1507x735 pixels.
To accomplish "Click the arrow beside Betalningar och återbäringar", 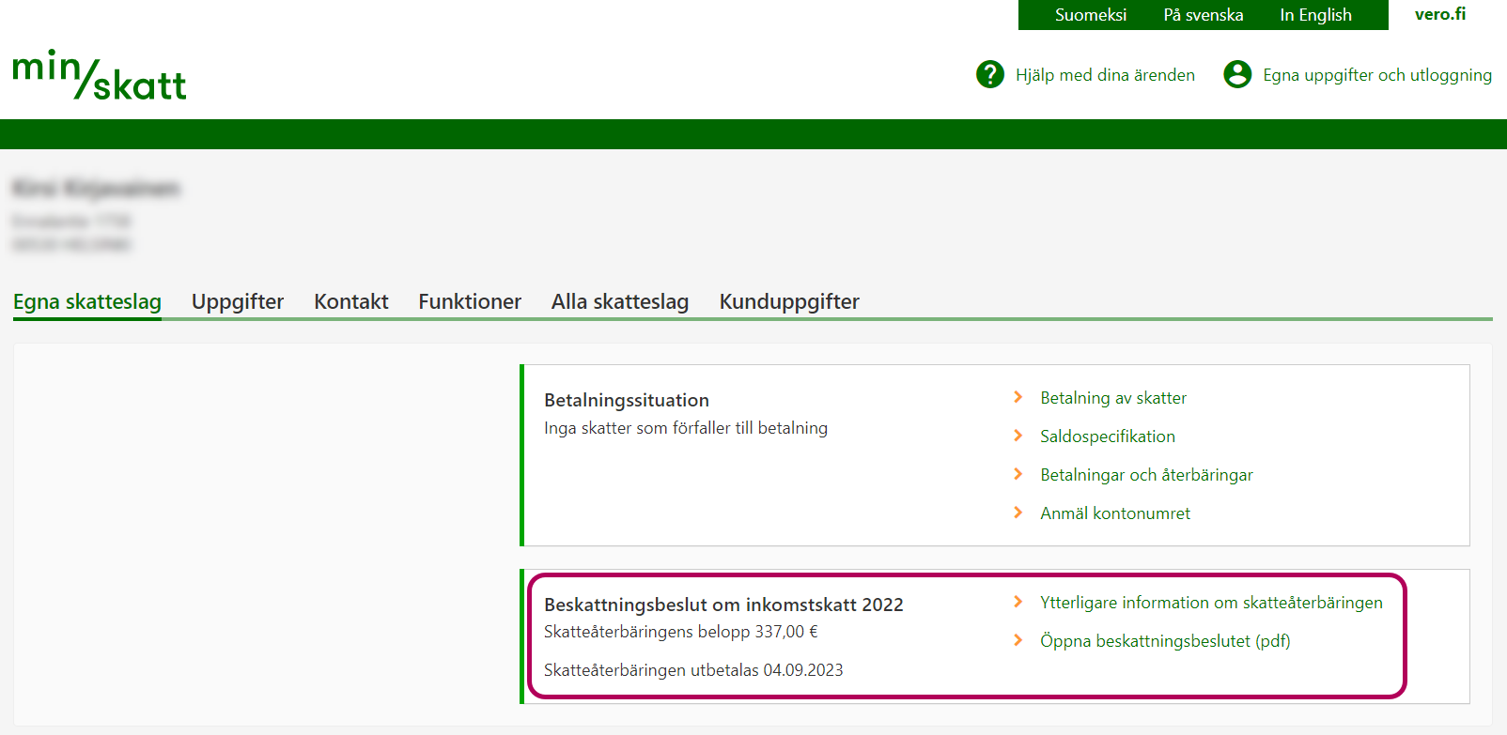I will [x=1018, y=474].
